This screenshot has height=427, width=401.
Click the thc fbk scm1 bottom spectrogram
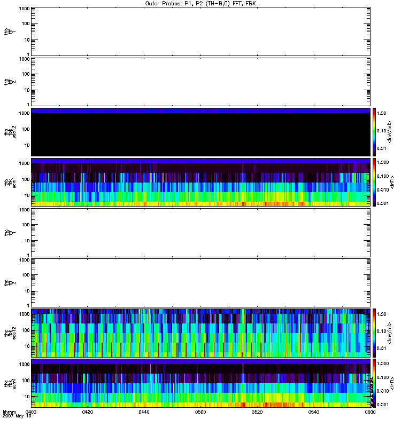(200, 383)
